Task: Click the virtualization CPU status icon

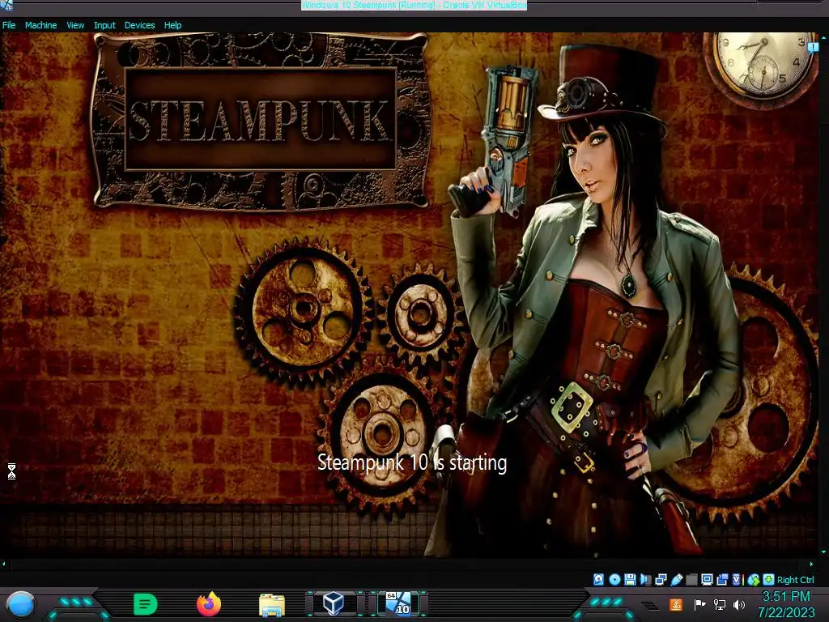Action: pos(736,580)
